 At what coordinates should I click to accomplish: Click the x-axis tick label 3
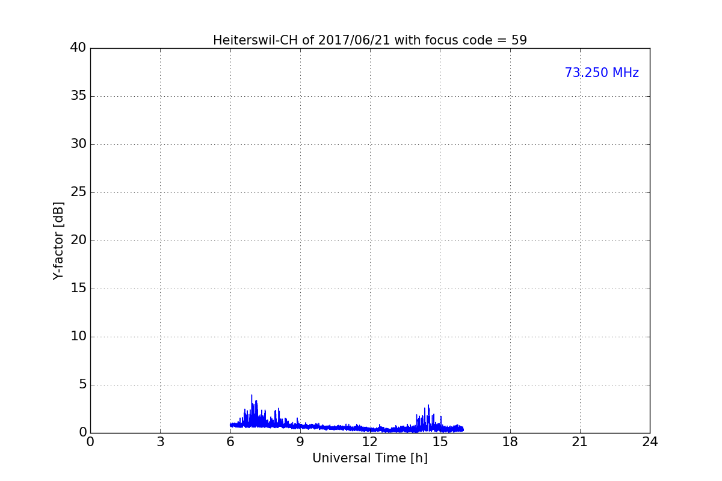[160, 442]
